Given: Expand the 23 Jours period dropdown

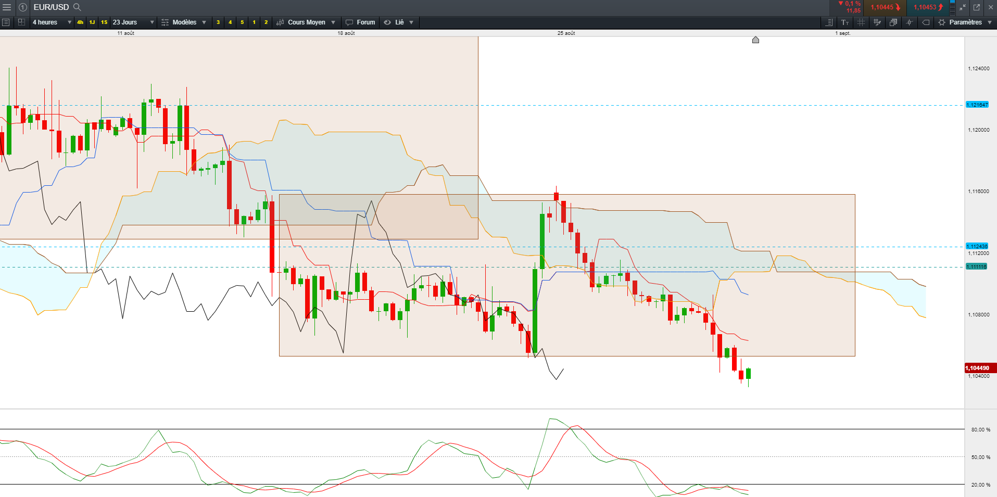Looking at the screenshot, I should pos(134,22).
